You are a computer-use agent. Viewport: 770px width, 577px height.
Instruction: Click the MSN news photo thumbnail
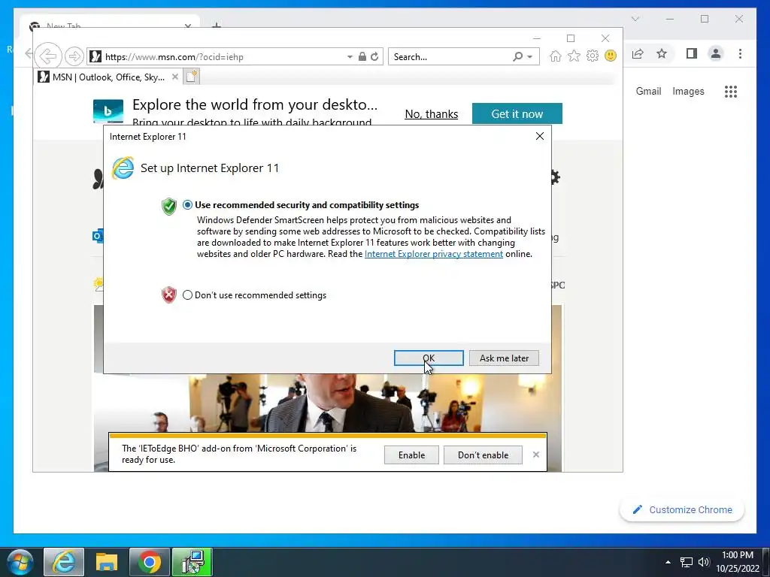tap(328, 403)
